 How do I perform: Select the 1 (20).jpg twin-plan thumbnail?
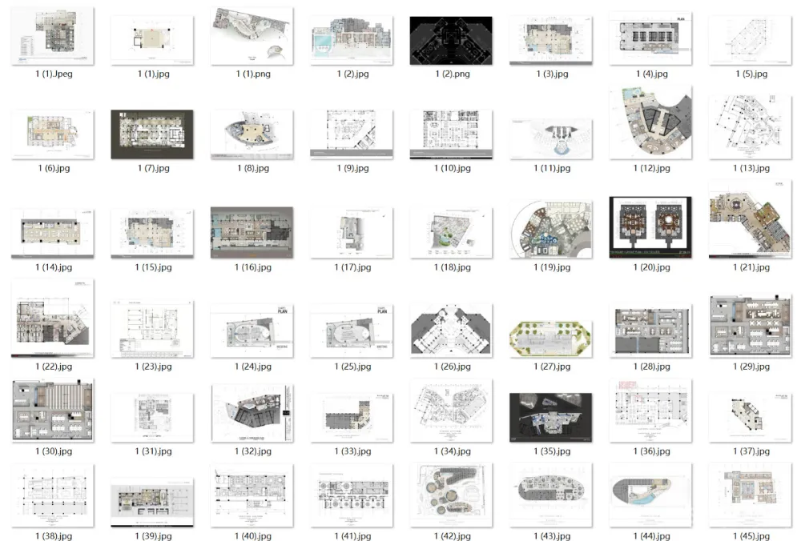[x=651, y=227]
